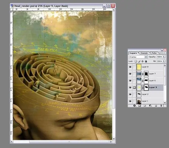169x148 pixels.
Task: Click the add layer mask icon
Action: 140,106
